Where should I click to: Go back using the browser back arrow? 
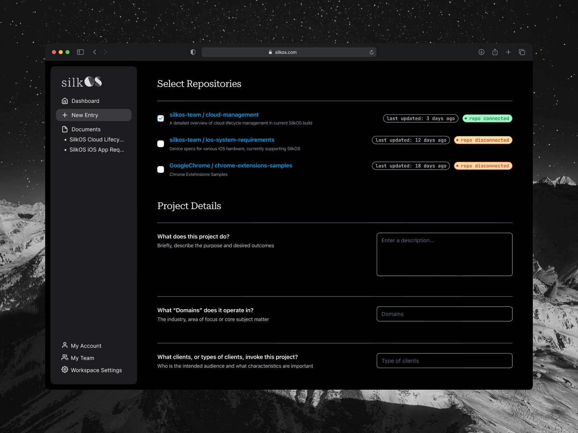(95, 52)
